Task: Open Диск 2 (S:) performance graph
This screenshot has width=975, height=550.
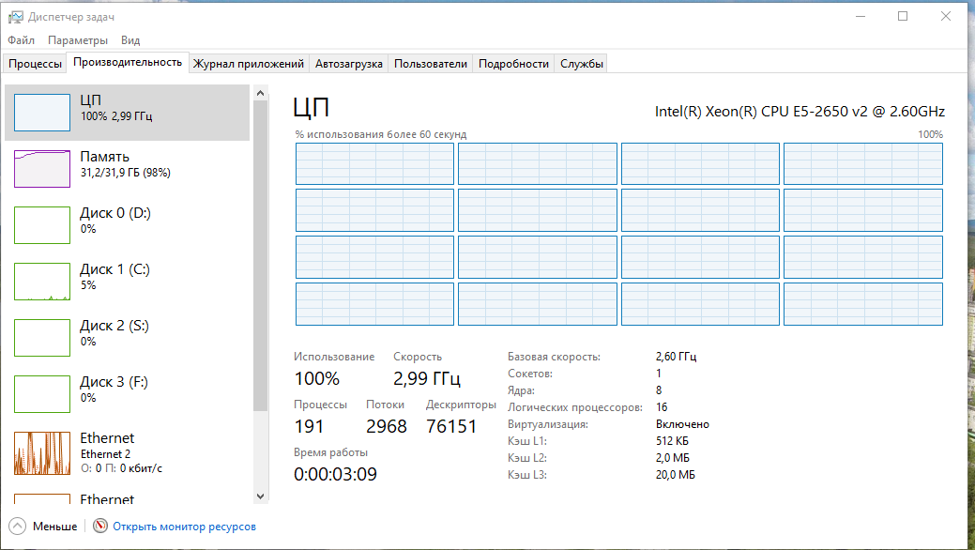Action: 42,338
